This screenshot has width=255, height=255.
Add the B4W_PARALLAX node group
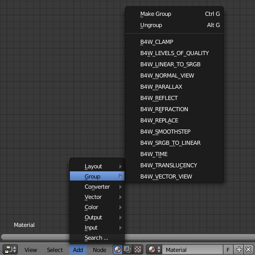[x=174, y=87]
